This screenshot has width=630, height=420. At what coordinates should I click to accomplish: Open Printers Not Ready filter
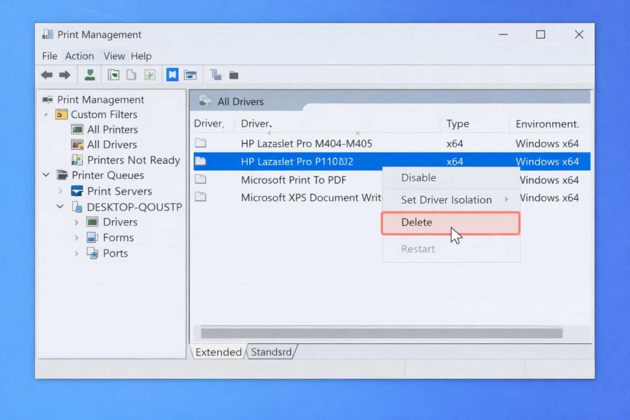133,160
